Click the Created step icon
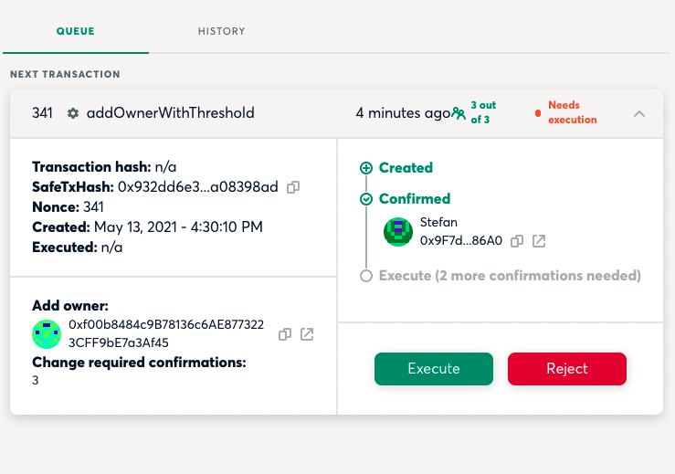This screenshot has width=675, height=474. [x=366, y=168]
